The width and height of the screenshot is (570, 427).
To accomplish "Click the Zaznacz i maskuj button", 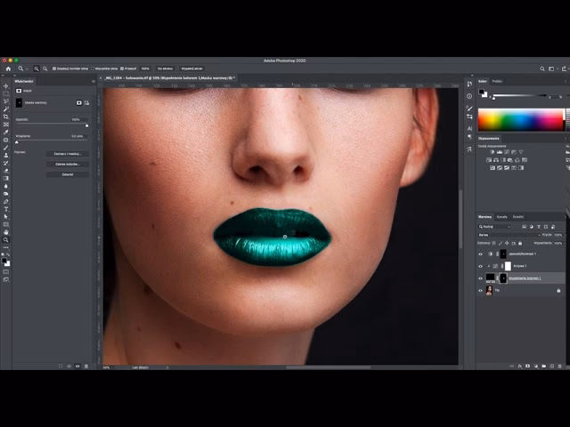I will coord(67,154).
